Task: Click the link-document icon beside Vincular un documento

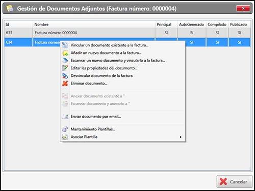Action: coord(65,45)
